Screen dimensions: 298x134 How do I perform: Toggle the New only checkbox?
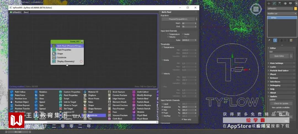[182, 119]
